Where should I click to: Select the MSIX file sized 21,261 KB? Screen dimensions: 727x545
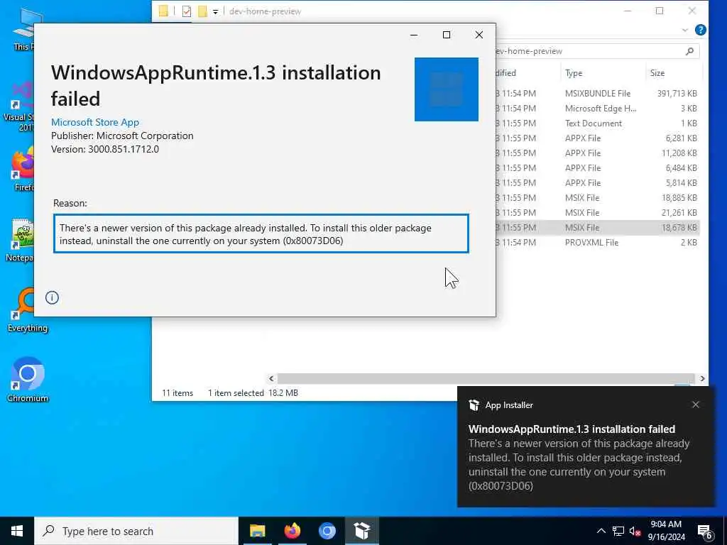click(597, 213)
